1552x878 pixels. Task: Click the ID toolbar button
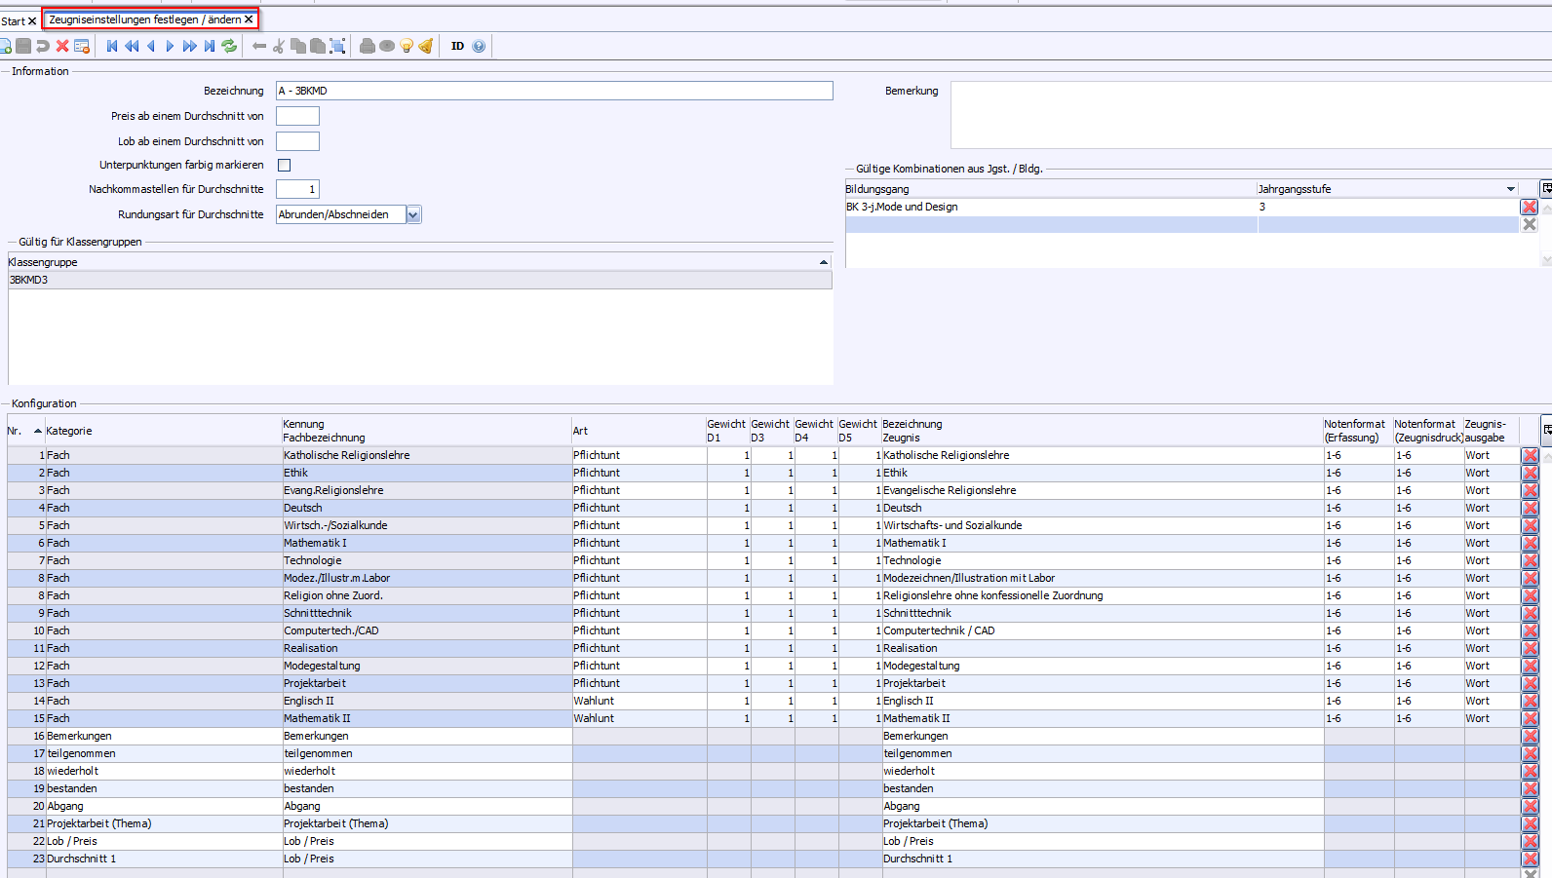[457, 46]
